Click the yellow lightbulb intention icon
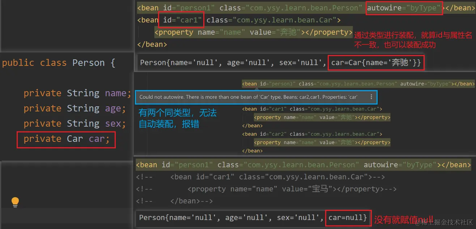The height and width of the screenshot is (229, 476). click(15, 202)
